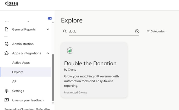Screen dimensions: 179x110
Task: Click the search field containing 'doub'
Action: [104, 31]
